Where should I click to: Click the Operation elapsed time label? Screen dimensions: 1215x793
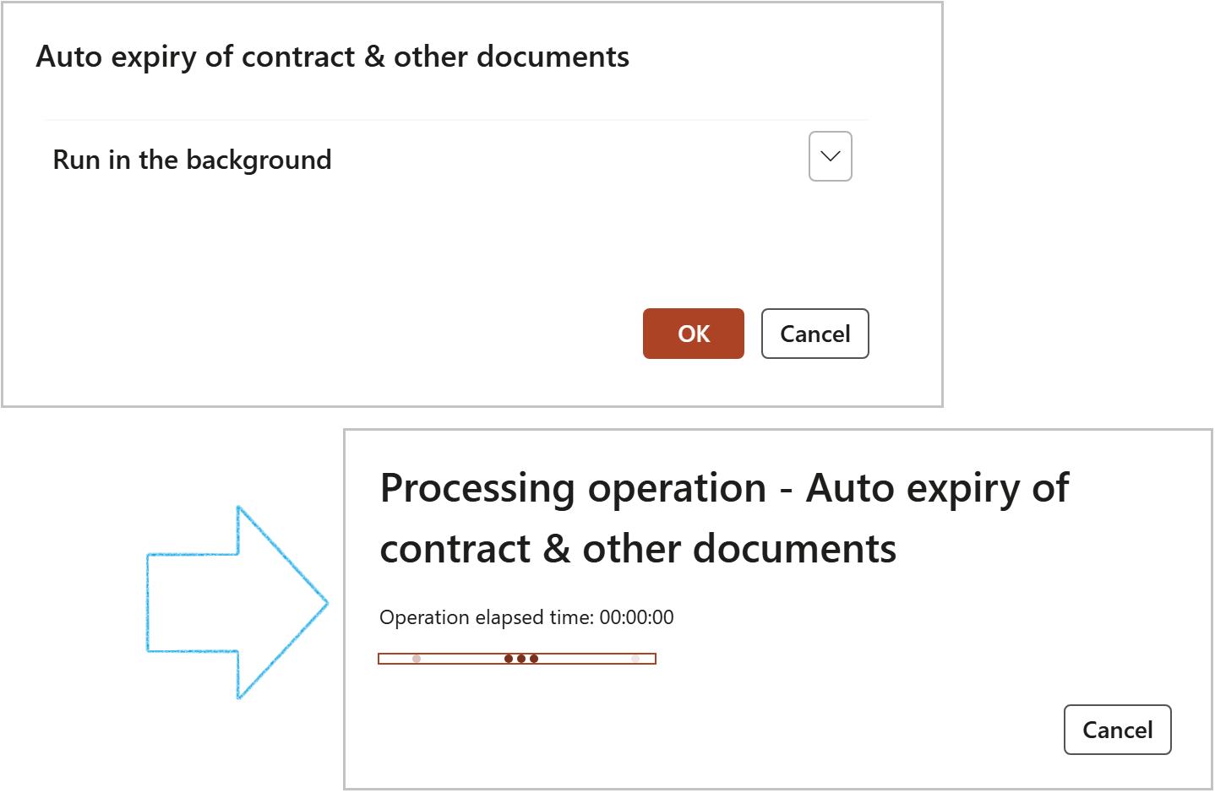(x=487, y=617)
